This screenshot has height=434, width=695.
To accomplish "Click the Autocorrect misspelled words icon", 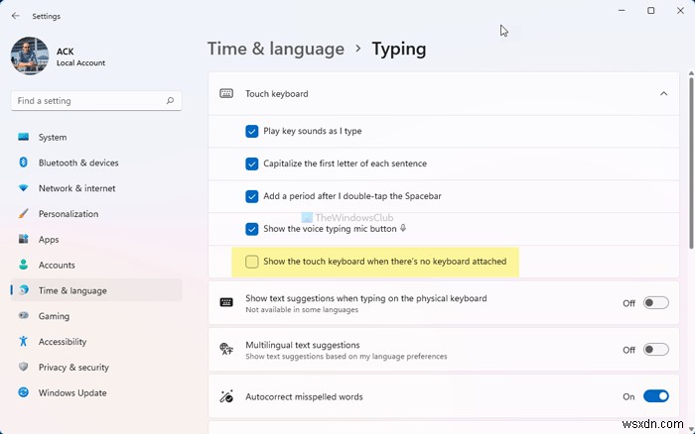I will (226, 396).
